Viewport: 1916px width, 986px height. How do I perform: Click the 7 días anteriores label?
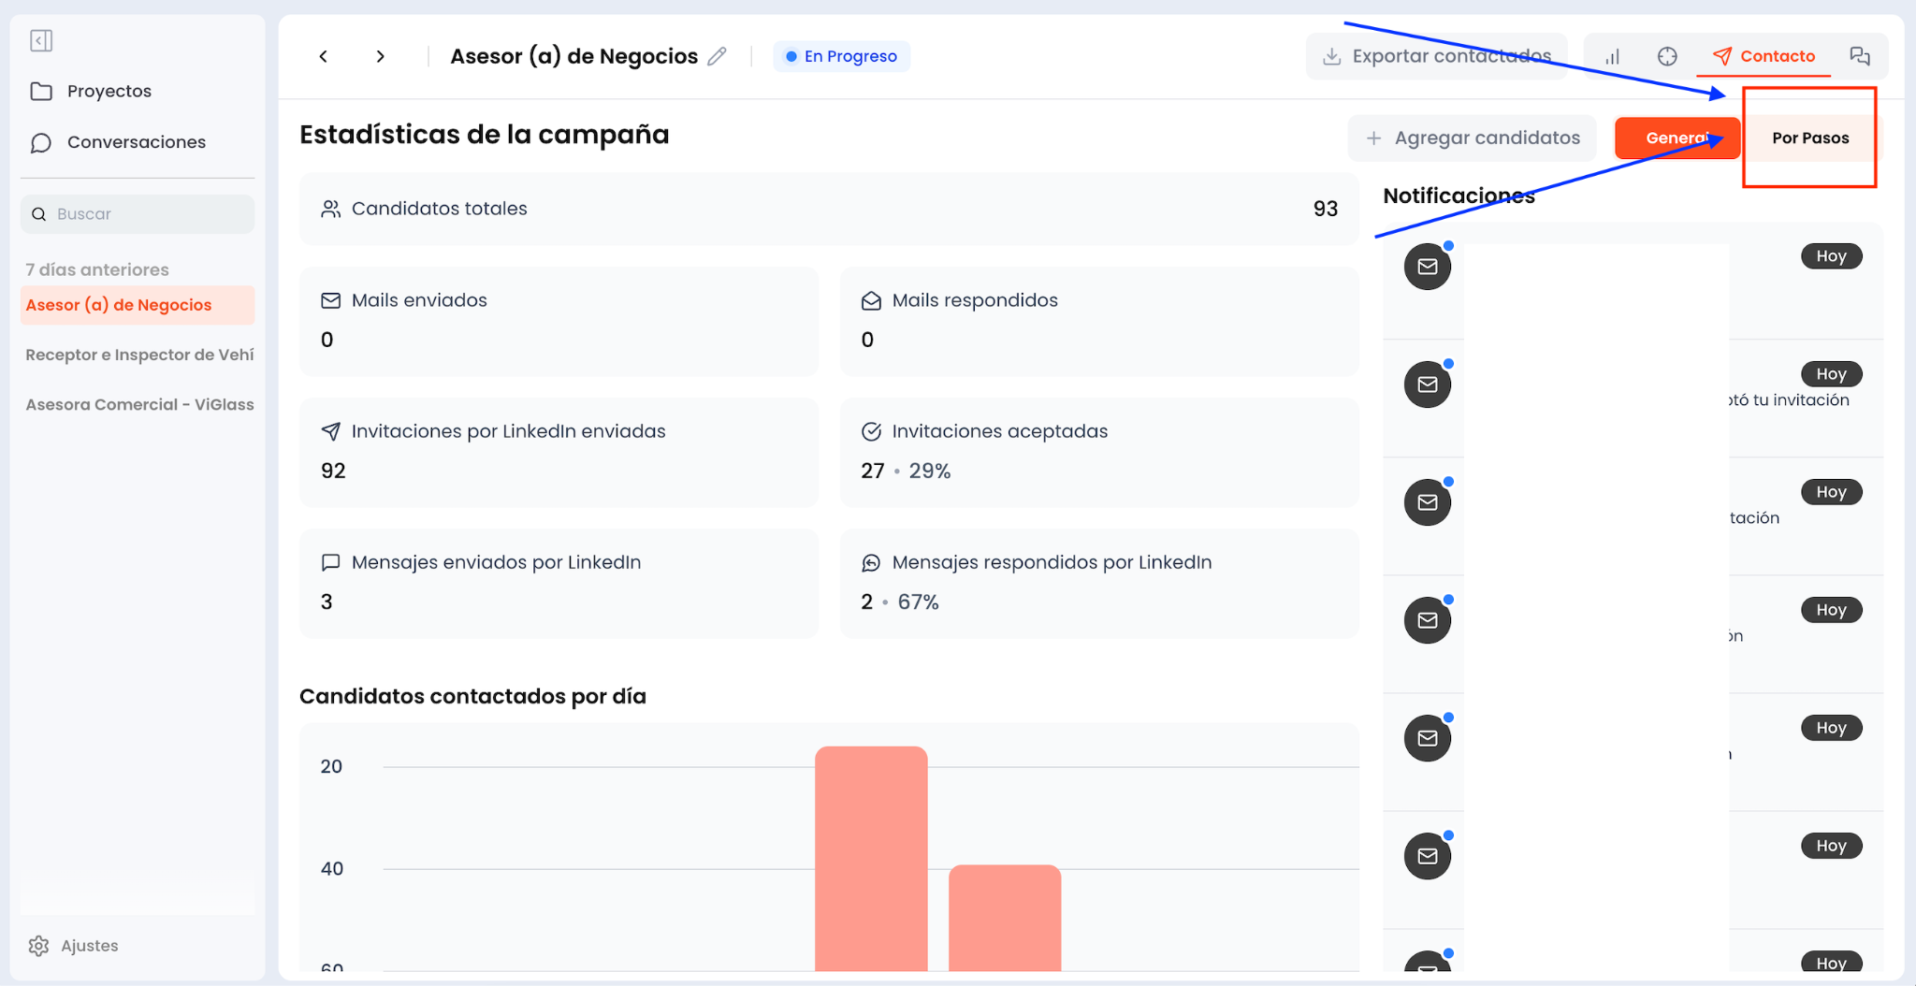pyautogui.click(x=97, y=269)
